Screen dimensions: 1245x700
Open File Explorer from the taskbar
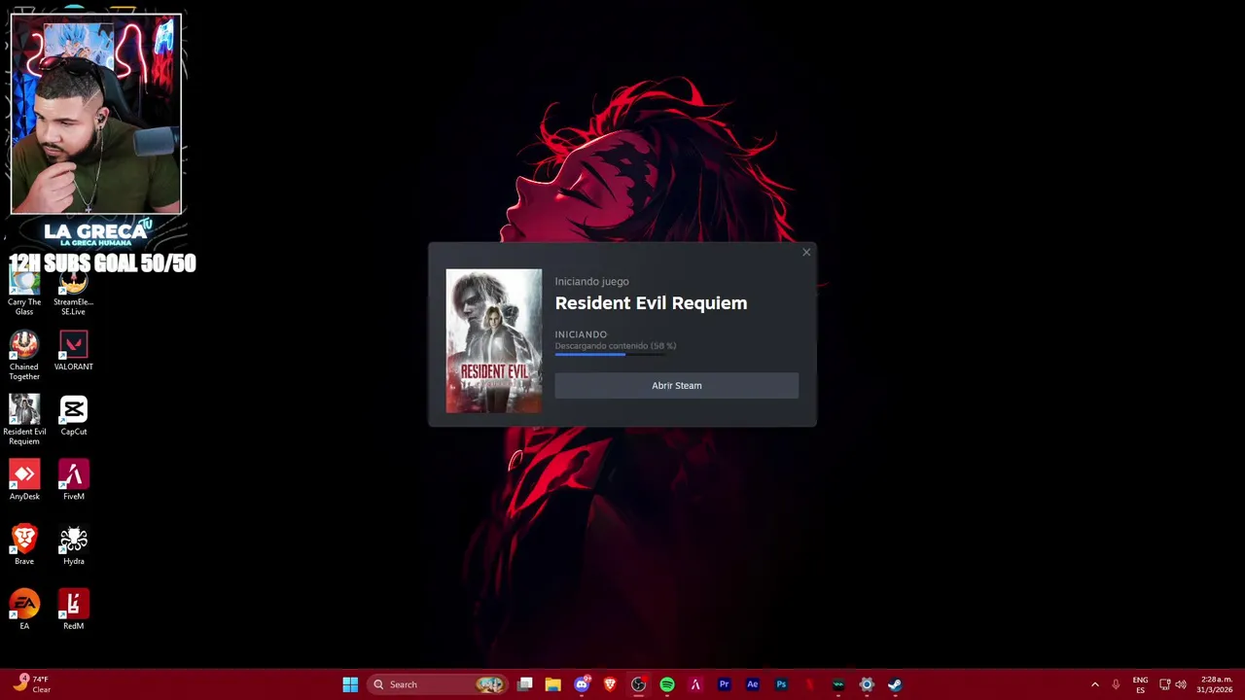552,684
